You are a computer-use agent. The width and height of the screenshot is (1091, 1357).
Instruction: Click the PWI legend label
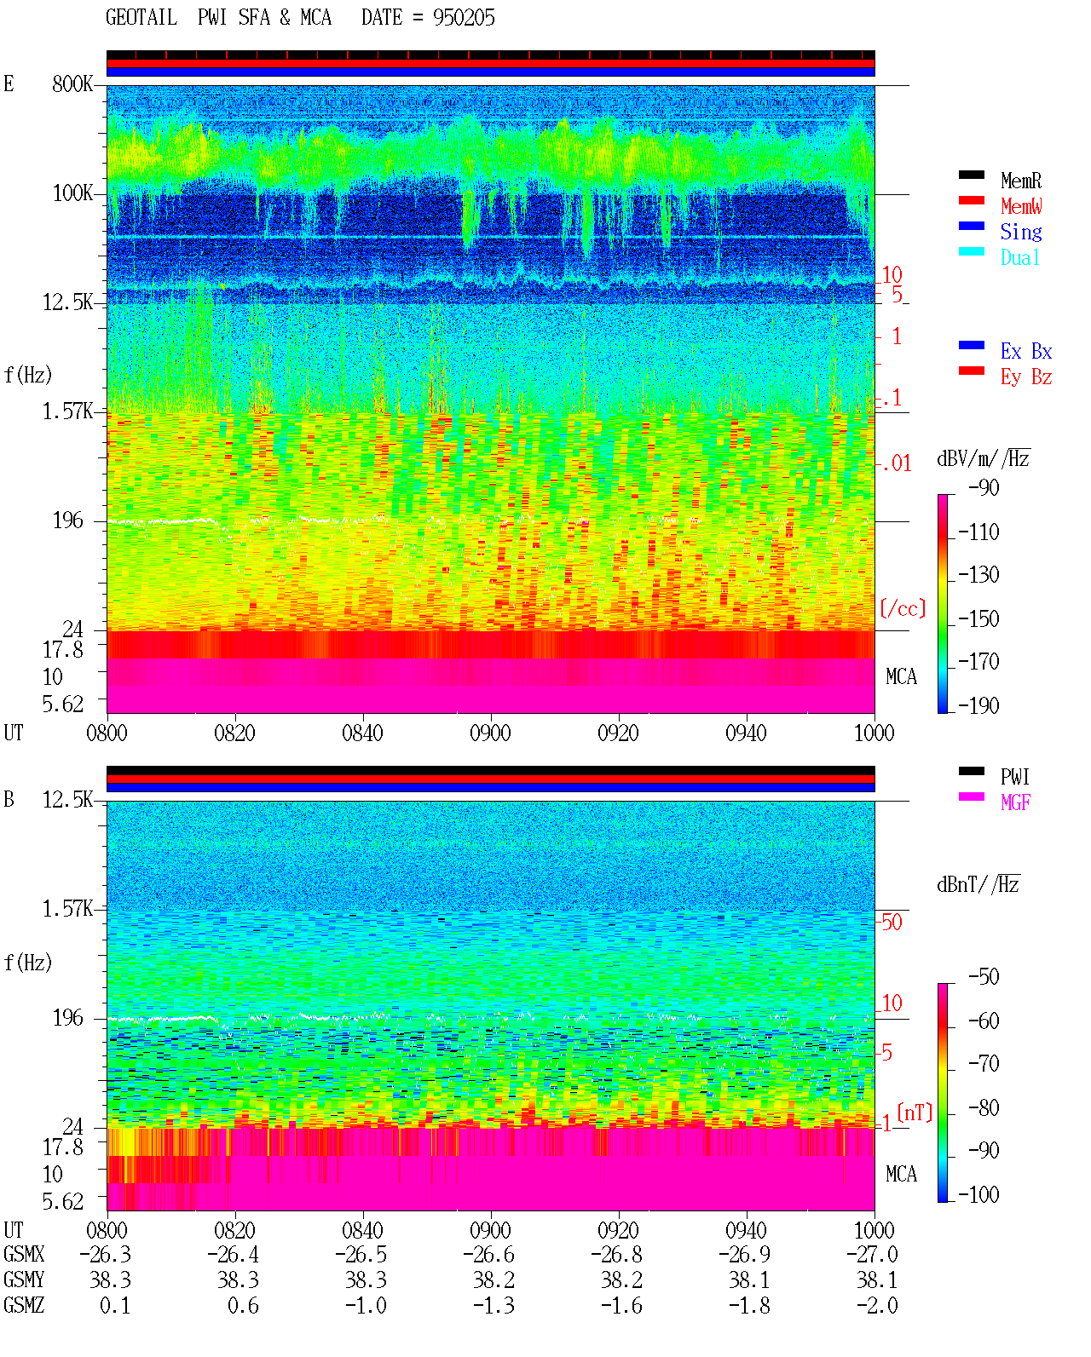click(x=1015, y=777)
